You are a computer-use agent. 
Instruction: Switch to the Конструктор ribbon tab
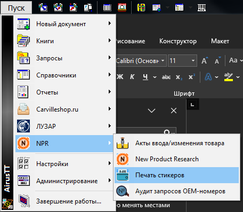pyautogui.click(x=178, y=41)
